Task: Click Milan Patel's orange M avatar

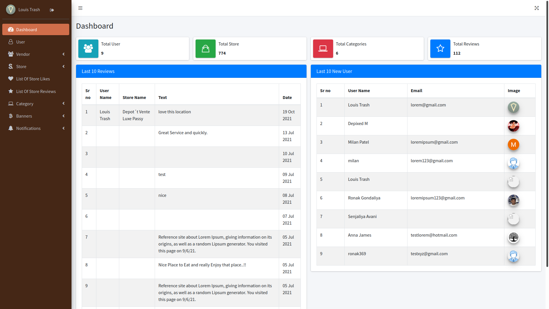Action: [514, 144]
